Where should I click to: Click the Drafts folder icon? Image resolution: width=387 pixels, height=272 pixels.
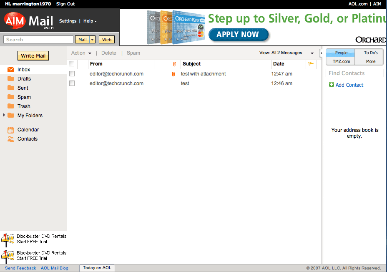(11, 78)
